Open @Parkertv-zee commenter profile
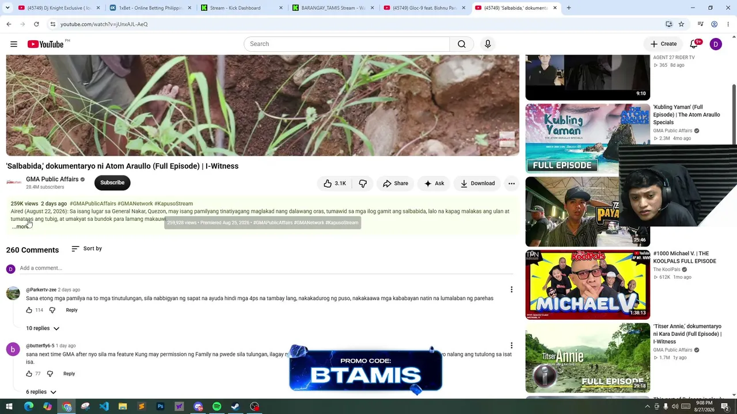737x414 pixels. (41, 290)
